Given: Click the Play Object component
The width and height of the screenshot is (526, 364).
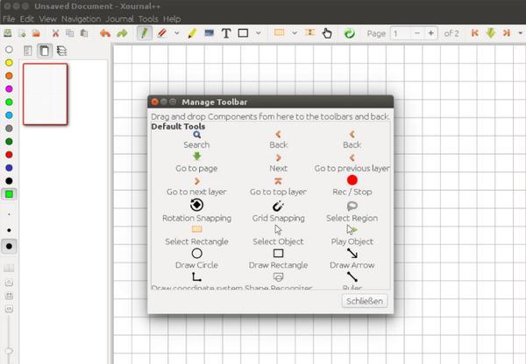Looking at the screenshot, I should pyautogui.click(x=352, y=235).
